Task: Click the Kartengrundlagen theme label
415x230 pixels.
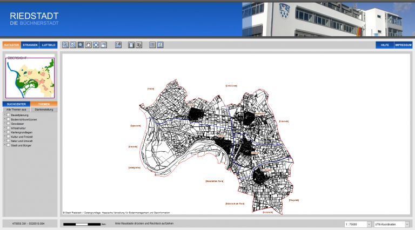Action: [22, 132]
